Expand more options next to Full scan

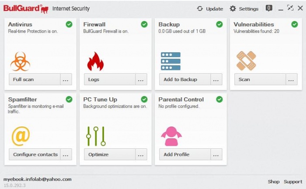click(x=66, y=79)
